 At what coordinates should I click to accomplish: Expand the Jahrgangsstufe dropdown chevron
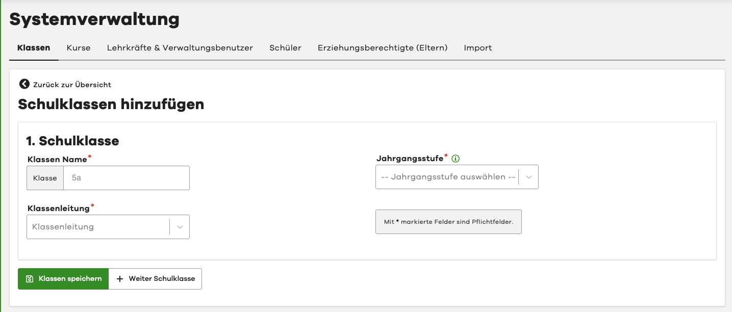[529, 177]
